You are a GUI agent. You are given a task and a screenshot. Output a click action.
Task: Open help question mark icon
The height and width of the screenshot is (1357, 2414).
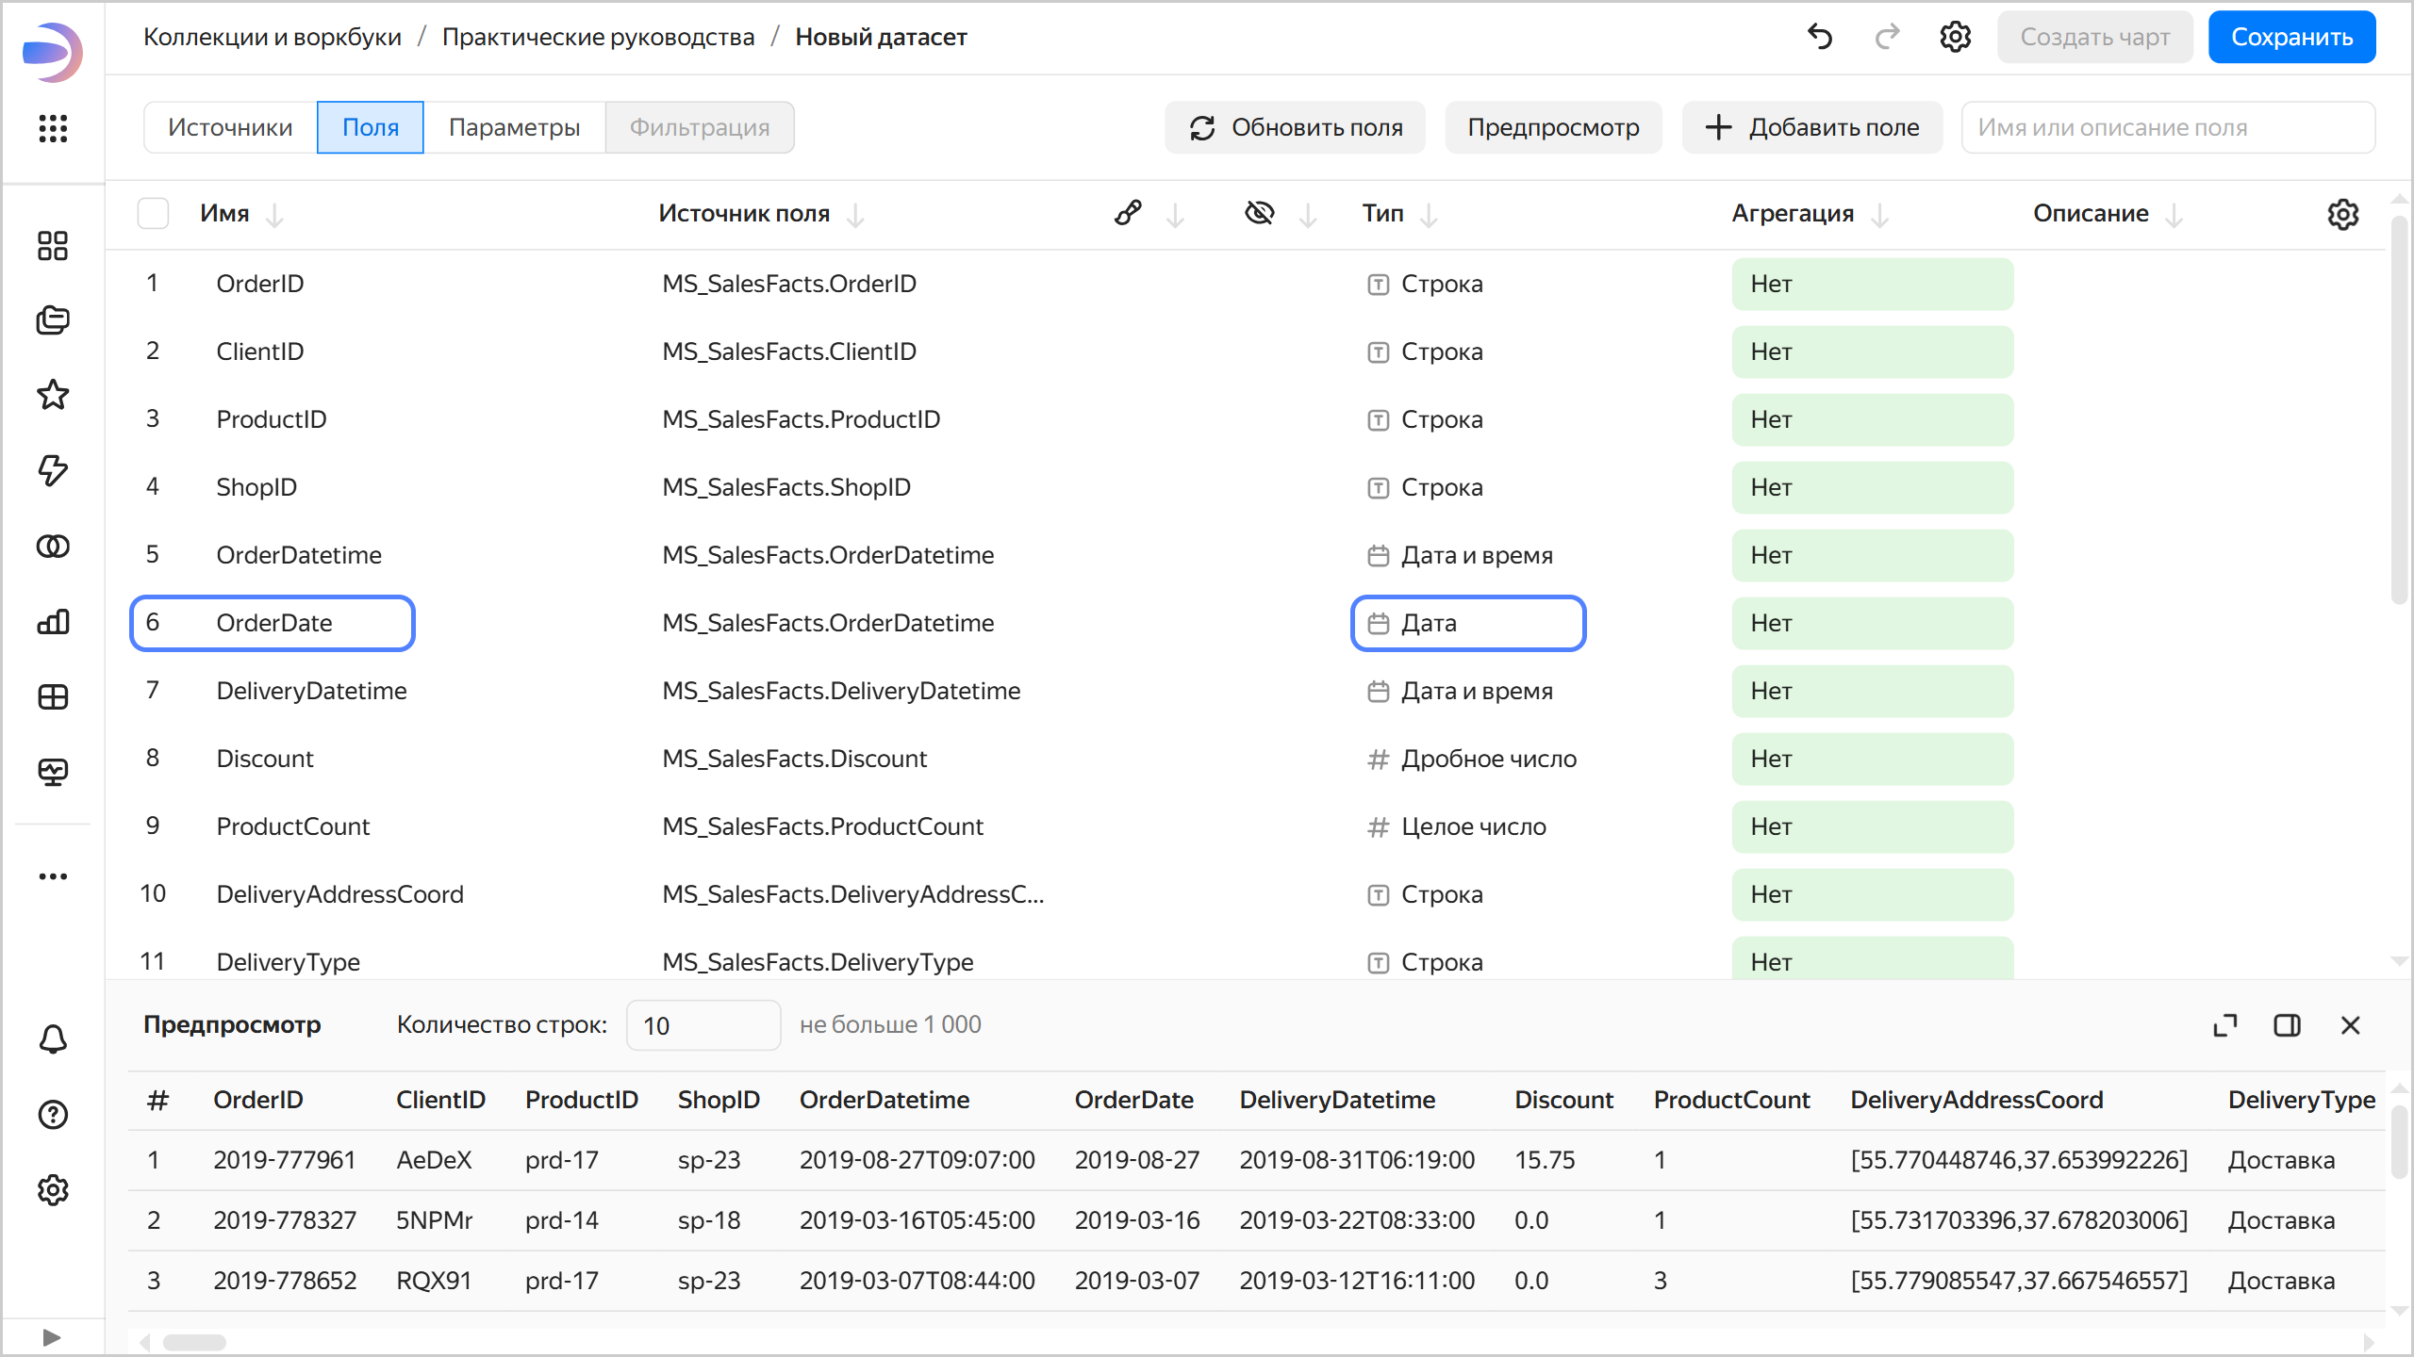[53, 1115]
